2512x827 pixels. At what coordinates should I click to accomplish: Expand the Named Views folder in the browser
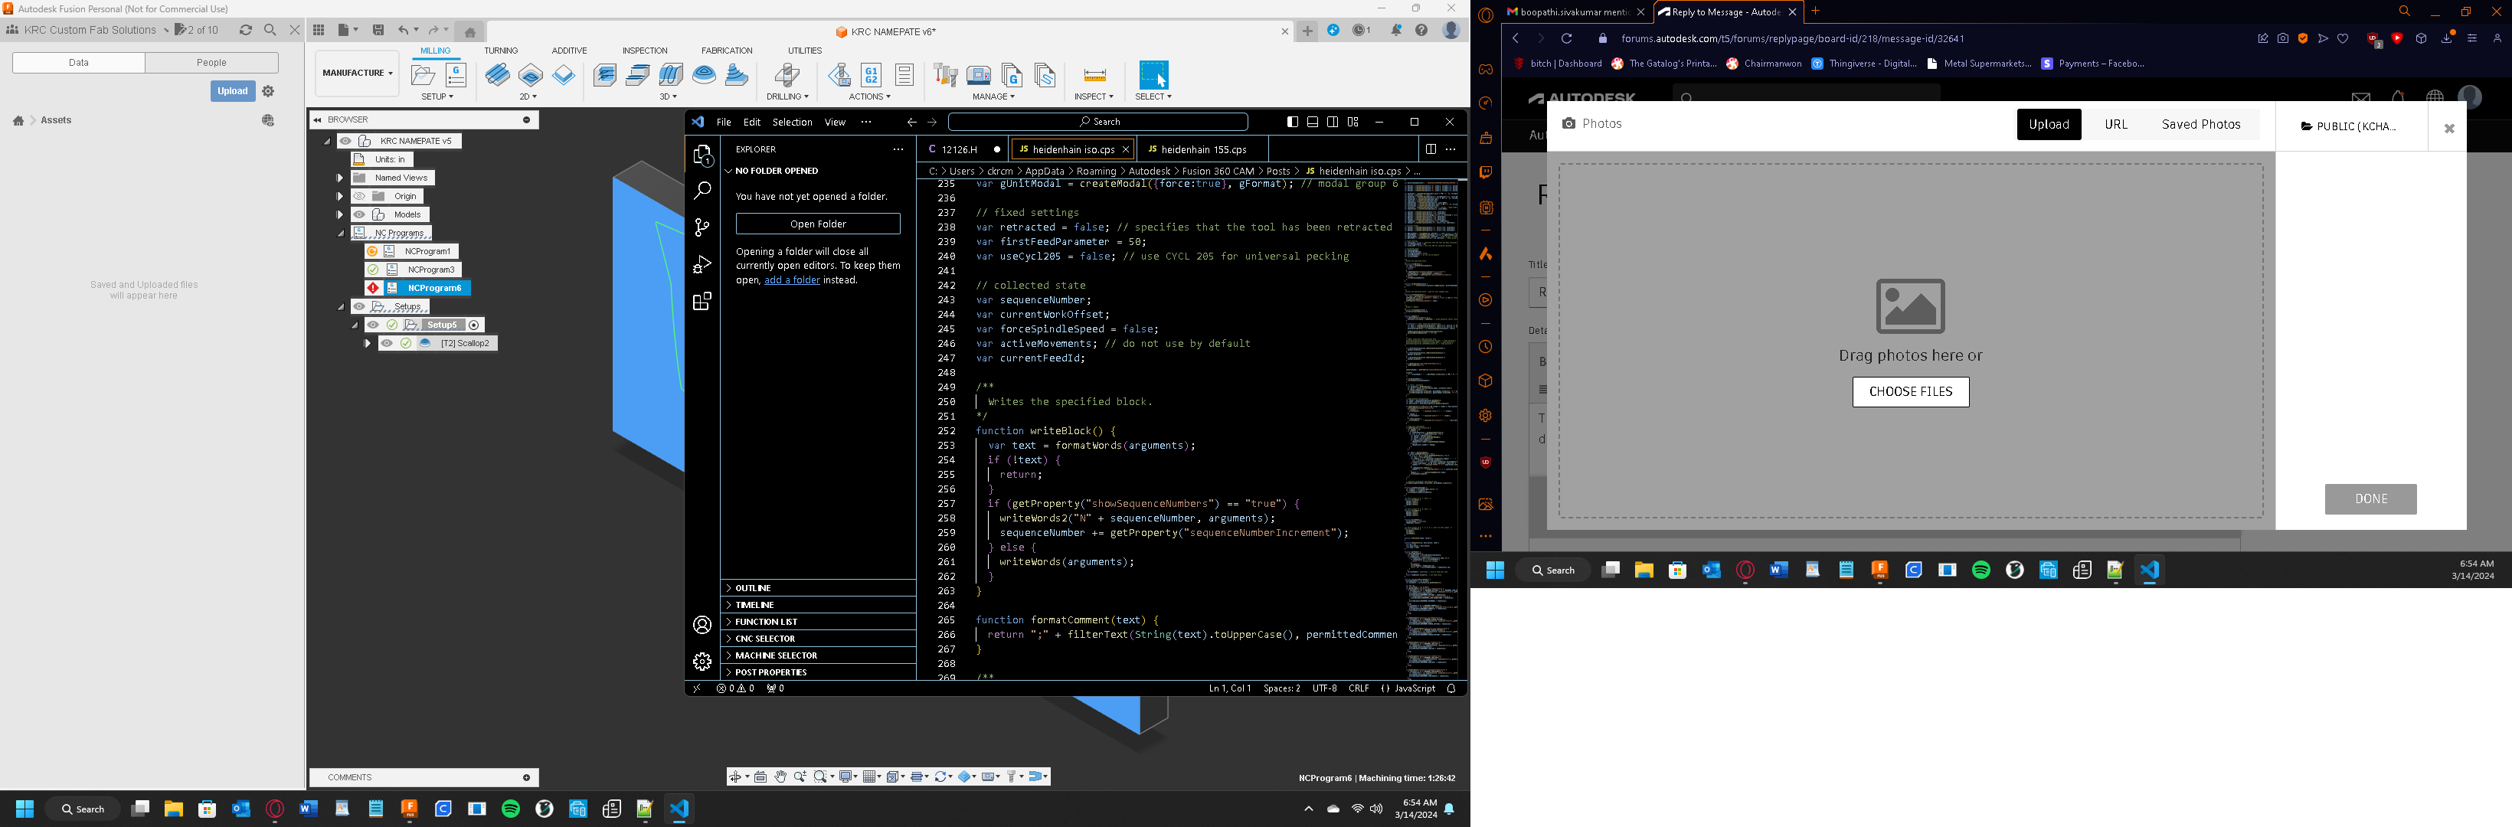[x=340, y=178]
